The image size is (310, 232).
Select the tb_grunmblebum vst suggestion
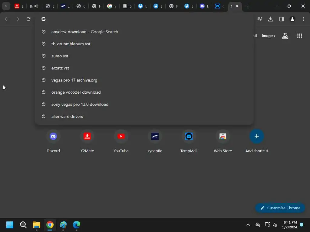click(144, 44)
